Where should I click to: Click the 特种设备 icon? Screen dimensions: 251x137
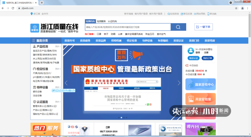(x=34, y=87)
